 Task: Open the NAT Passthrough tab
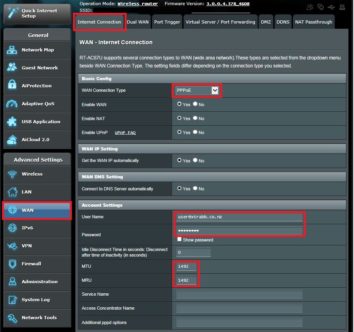pyautogui.click(x=314, y=22)
